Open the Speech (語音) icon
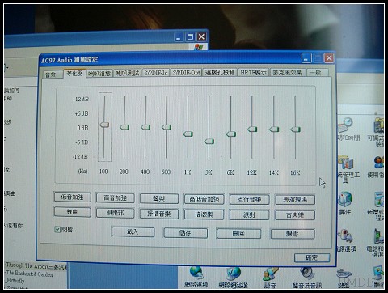Image resolution: width=388 pixels, height=293 pixels. point(270,274)
